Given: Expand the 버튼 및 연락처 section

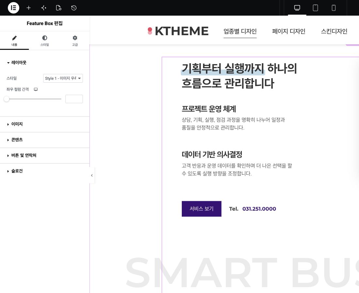Looking at the screenshot, I should pos(45,156).
